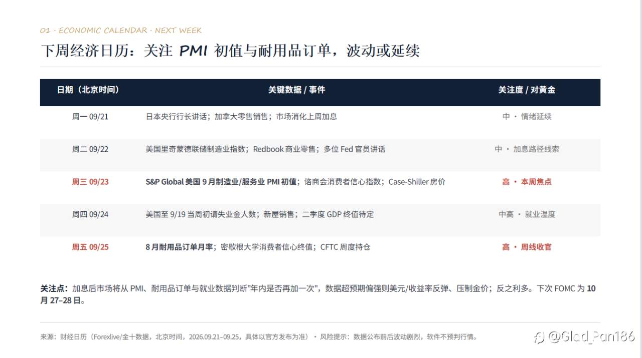Select the date cell "周一 09/21"

click(x=90, y=117)
